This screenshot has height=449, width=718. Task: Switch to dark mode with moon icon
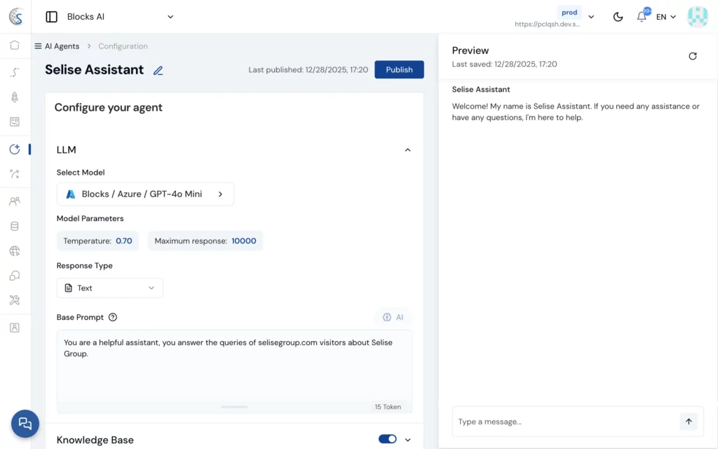[x=618, y=17]
